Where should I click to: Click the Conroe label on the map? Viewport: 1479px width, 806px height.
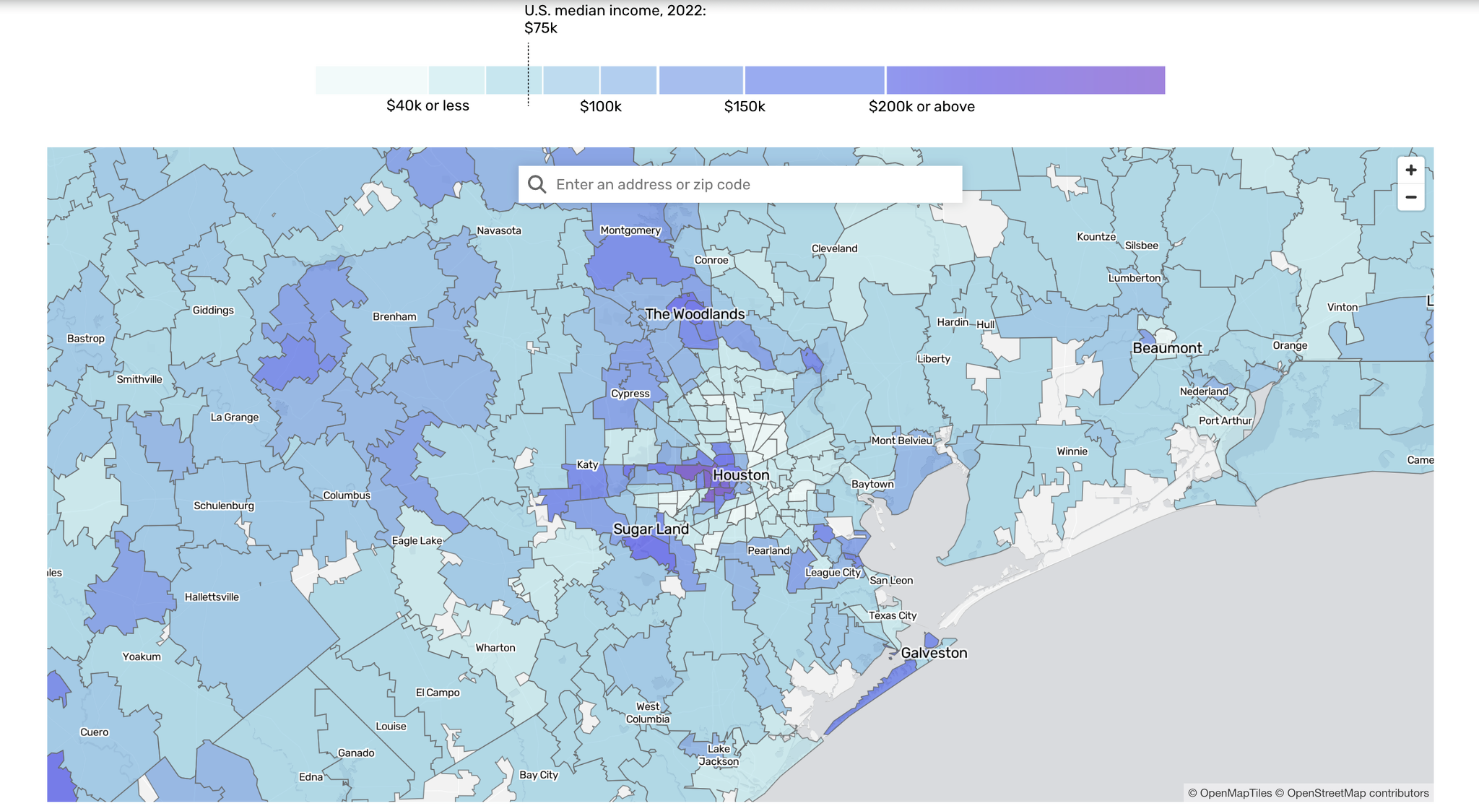(x=711, y=260)
